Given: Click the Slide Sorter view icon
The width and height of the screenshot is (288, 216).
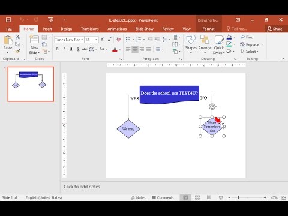Looking at the screenshot, I should [x=197, y=197].
